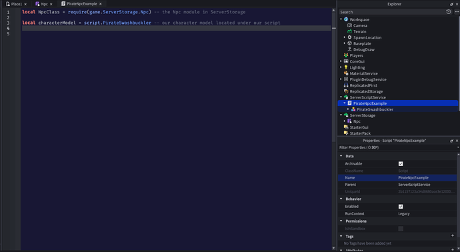The height and width of the screenshot is (252, 460).
Task: Collapse the ServerStorage tree node
Action: (x=341, y=115)
